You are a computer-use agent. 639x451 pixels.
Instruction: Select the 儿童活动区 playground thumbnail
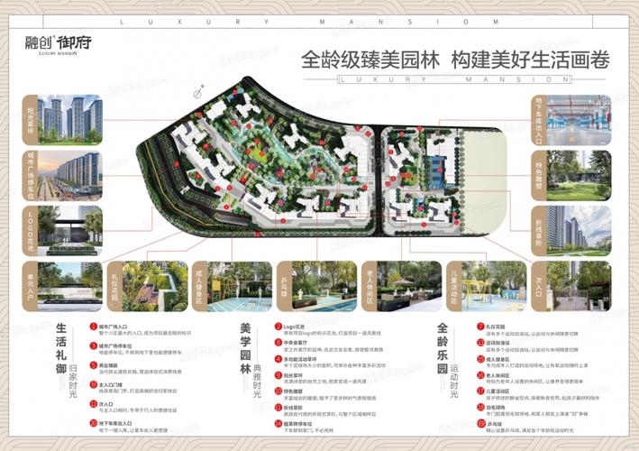point(487,286)
